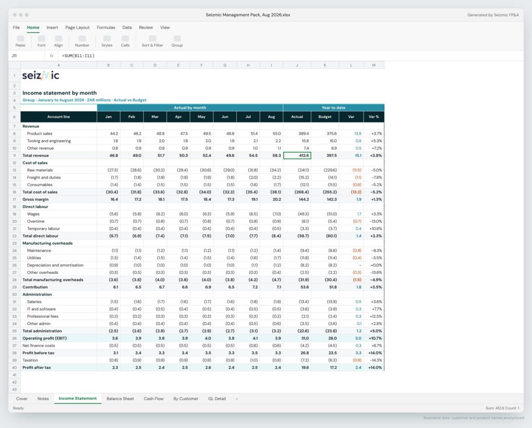Click the 'Contribution' row label
Image resolution: width=532 pixels, height=428 pixels.
click(35, 287)
